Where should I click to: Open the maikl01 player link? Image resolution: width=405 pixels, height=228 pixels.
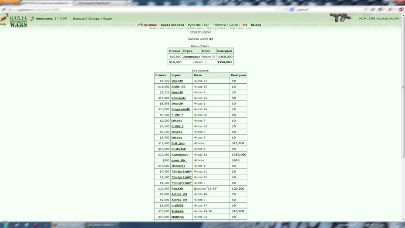pyautogui.click(x=177, y=205)
